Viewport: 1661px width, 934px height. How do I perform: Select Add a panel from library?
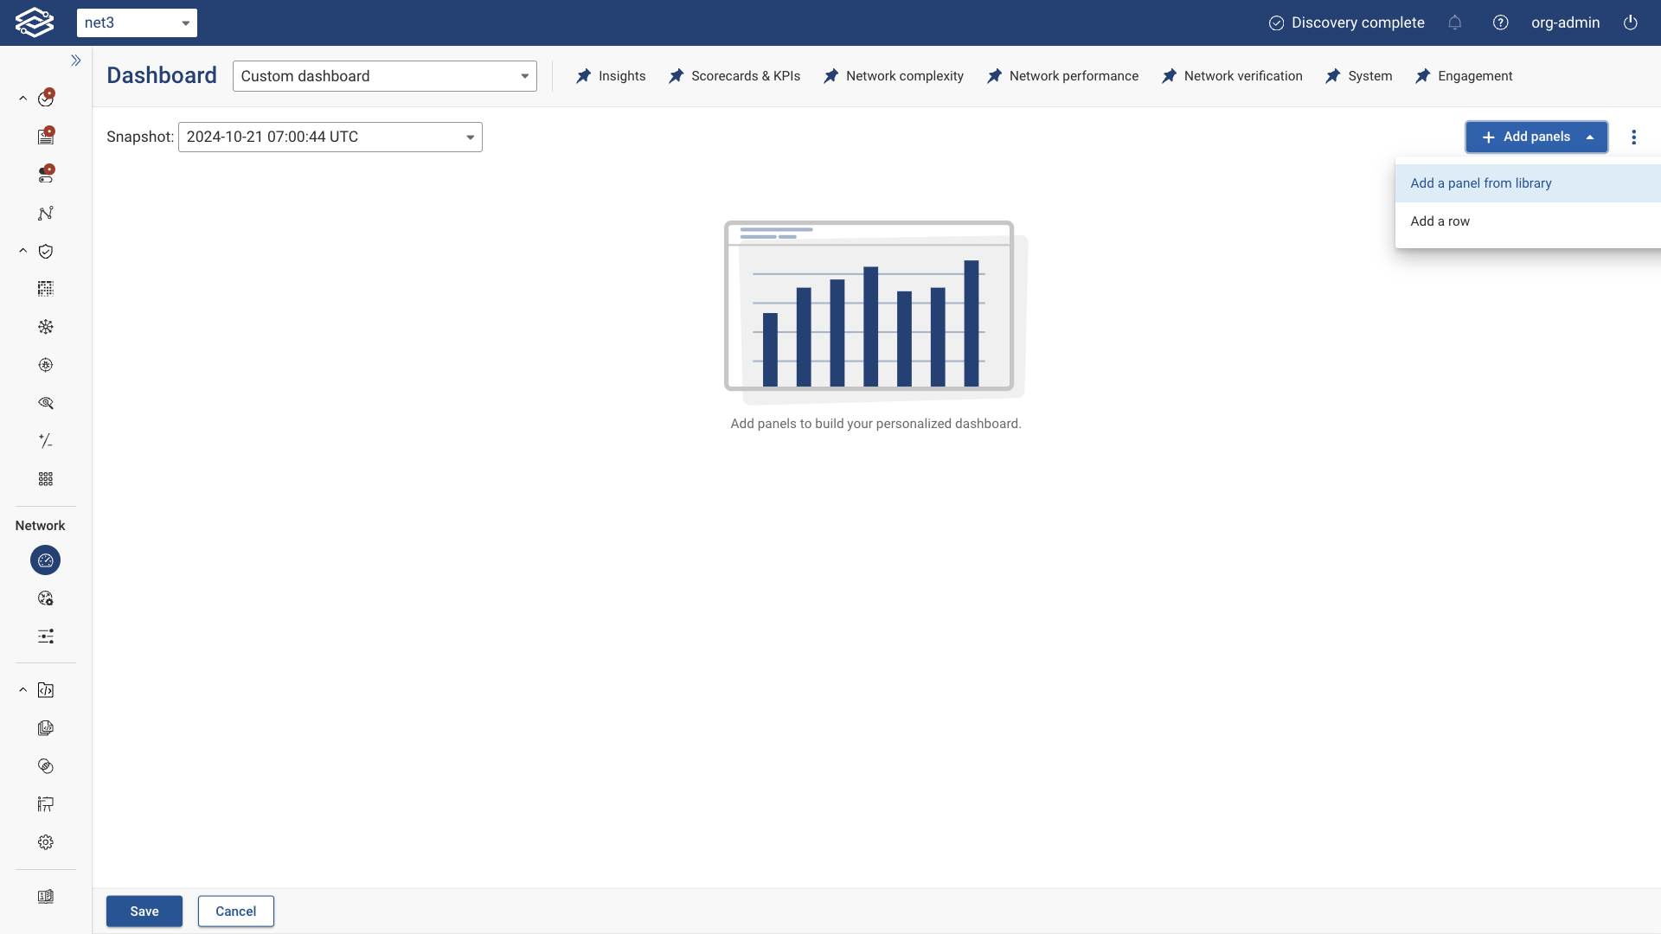[1480, 183]
